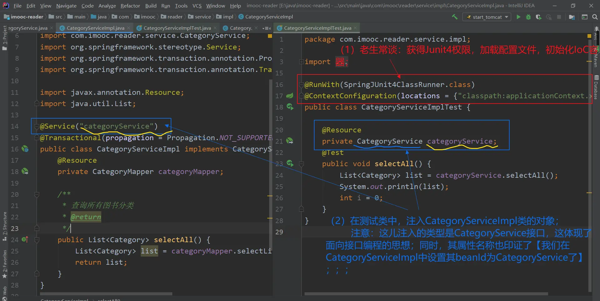The height and width of the screenshot is (301, 600).
Task: Close the CategoryServiceImpl.java tab
Action: pos(129,28)
